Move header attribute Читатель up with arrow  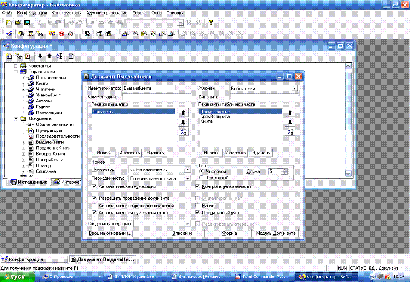[183, 112]
